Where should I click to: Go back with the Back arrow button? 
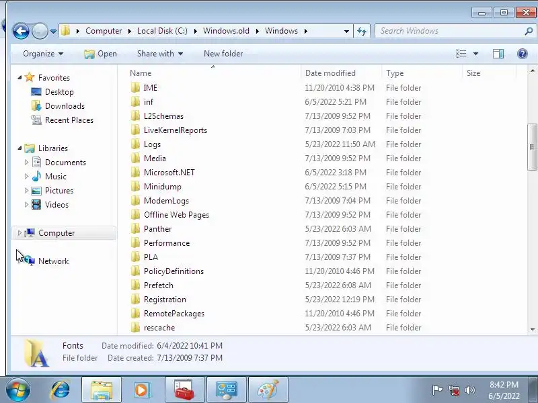point(21,31)
